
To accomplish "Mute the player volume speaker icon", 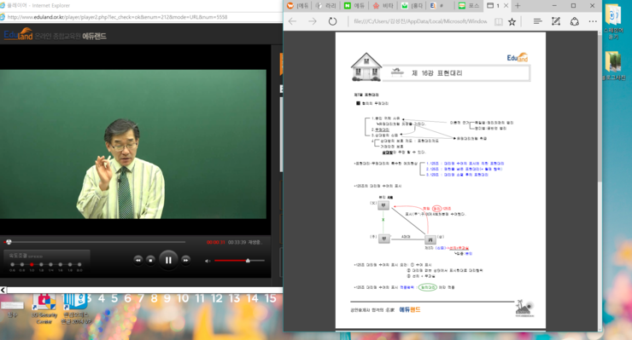I will click(208, 261).
